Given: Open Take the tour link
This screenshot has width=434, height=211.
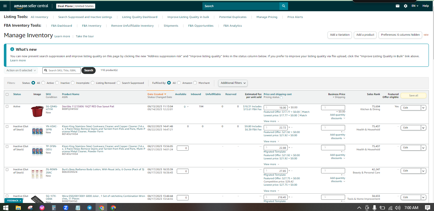Looking at the screenshot, I should (x=85, y=36).
